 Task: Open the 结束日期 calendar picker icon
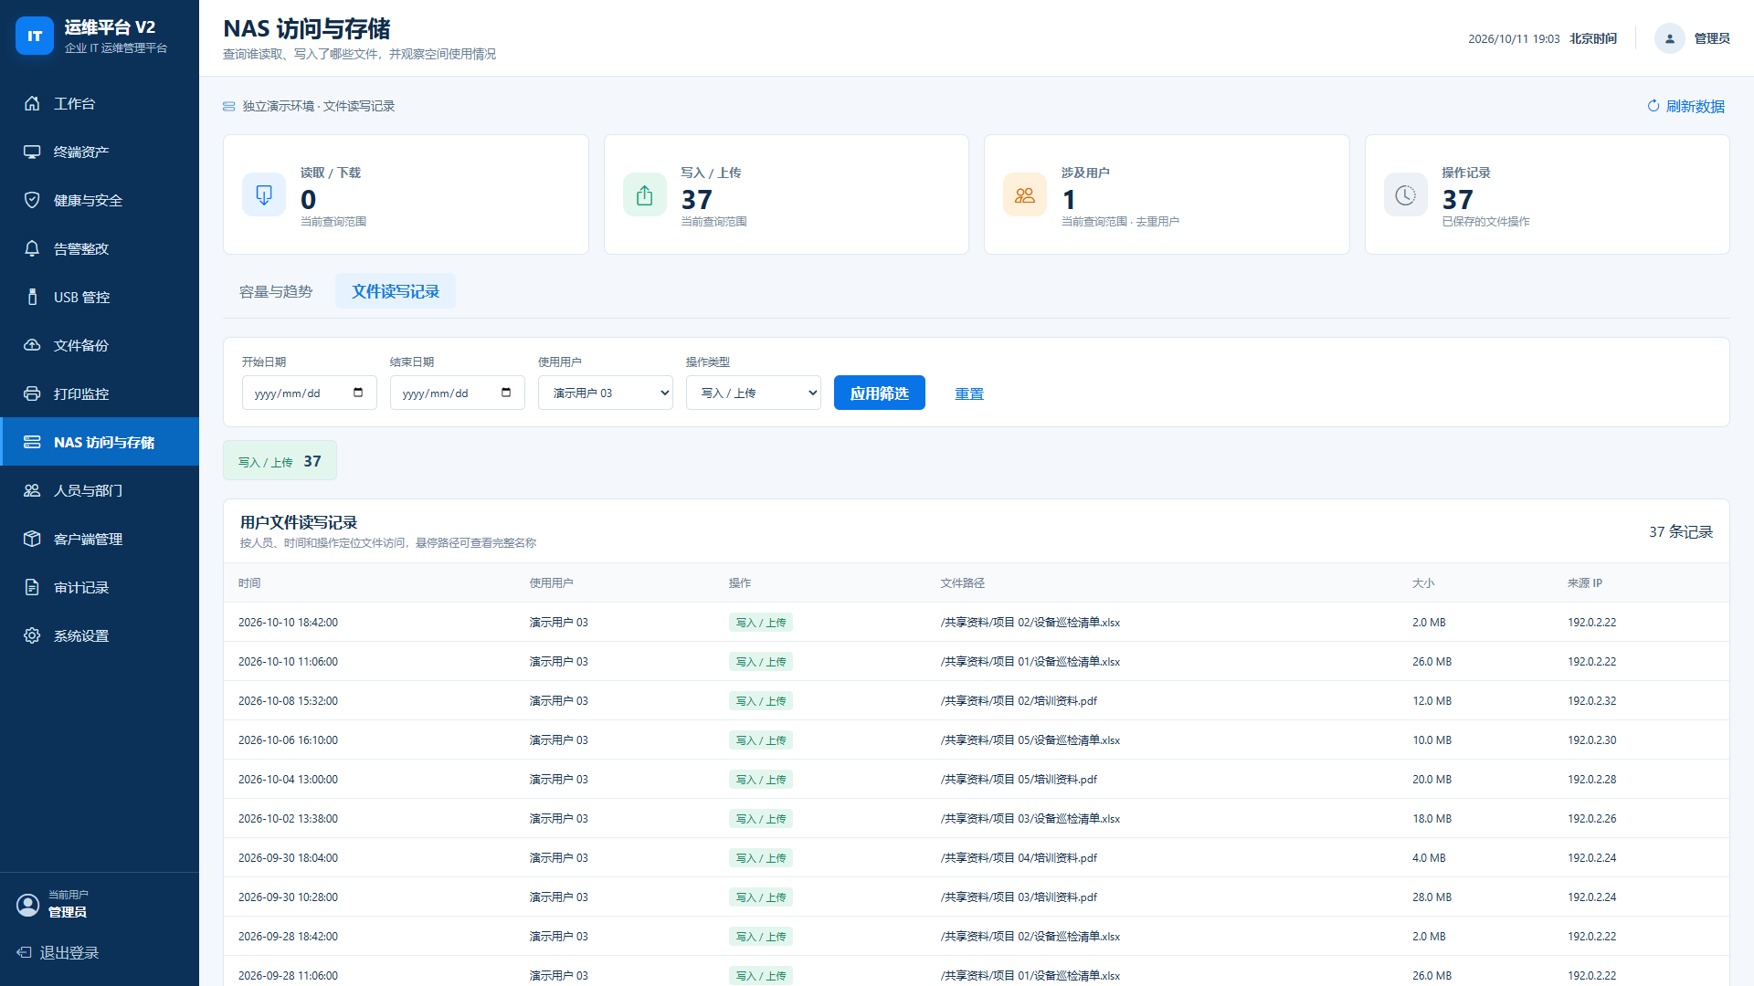tap(506, 393)
